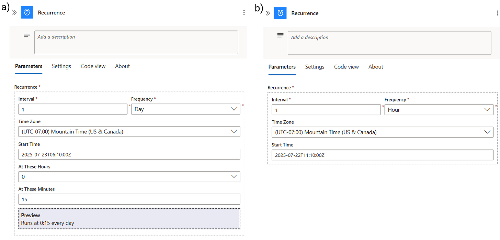Screen dimensions: 500x240
Task: Click the Preview heading
Action: (31, 215)
